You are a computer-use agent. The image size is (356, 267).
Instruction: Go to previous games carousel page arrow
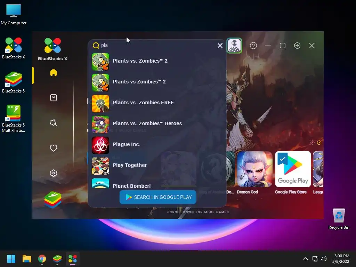[313, 143]
